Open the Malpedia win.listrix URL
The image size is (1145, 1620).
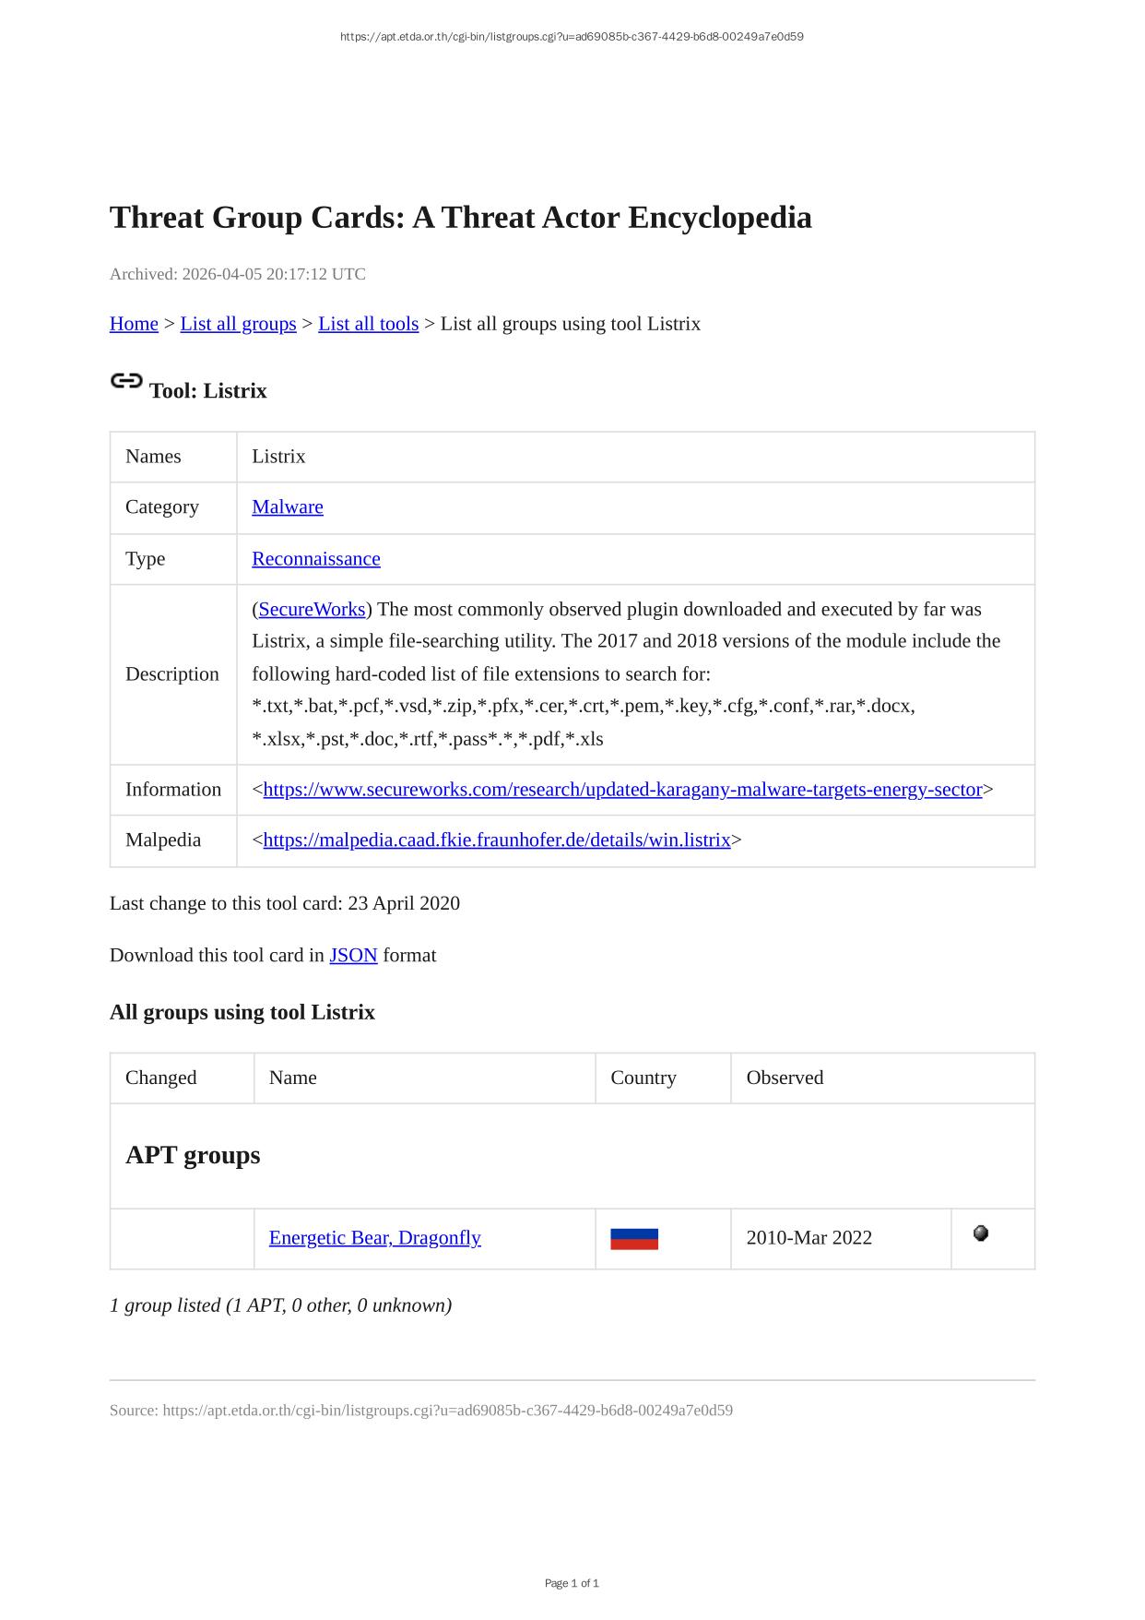click(497, 840)
